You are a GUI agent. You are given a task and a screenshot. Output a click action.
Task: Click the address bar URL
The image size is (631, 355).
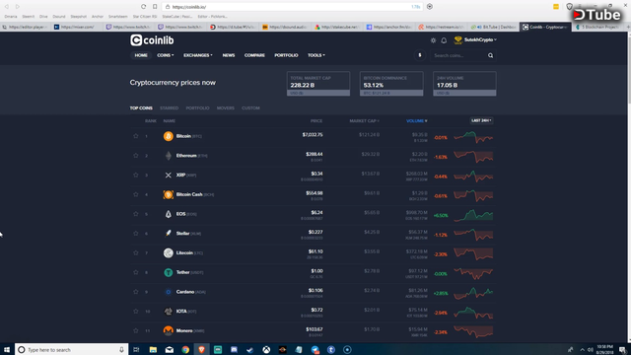point(189,7)
